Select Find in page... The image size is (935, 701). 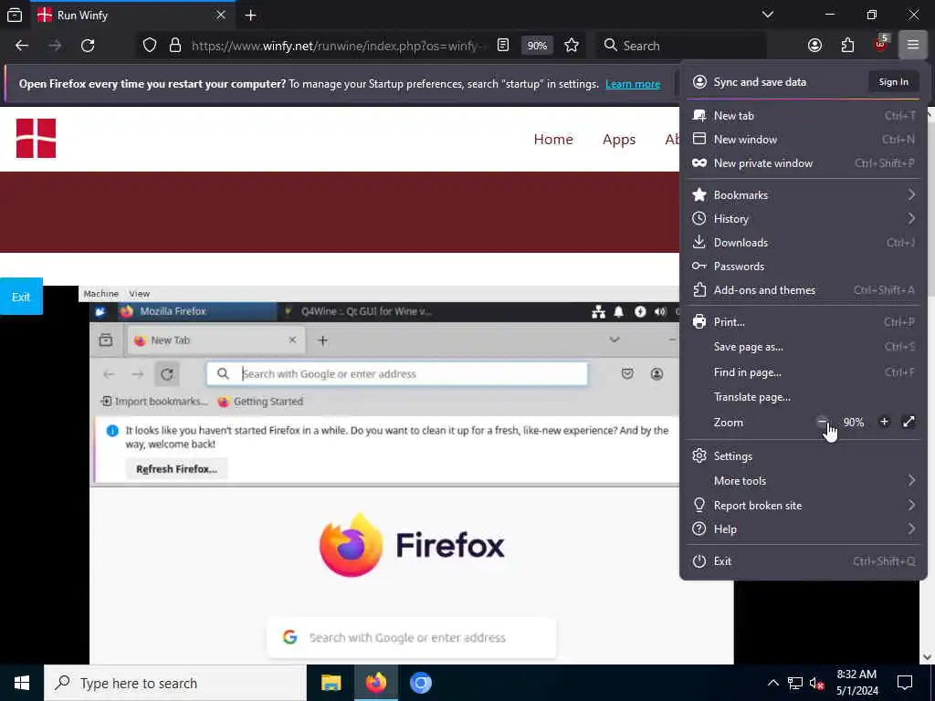[804, 372]
